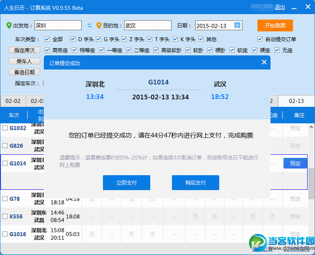Uncheck the G字头 train type checkbox
315x255 pixels.
click(99, 39)
